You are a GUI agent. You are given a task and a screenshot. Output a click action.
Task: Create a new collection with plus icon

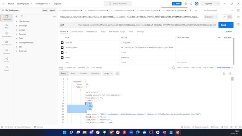pos(16,16)
